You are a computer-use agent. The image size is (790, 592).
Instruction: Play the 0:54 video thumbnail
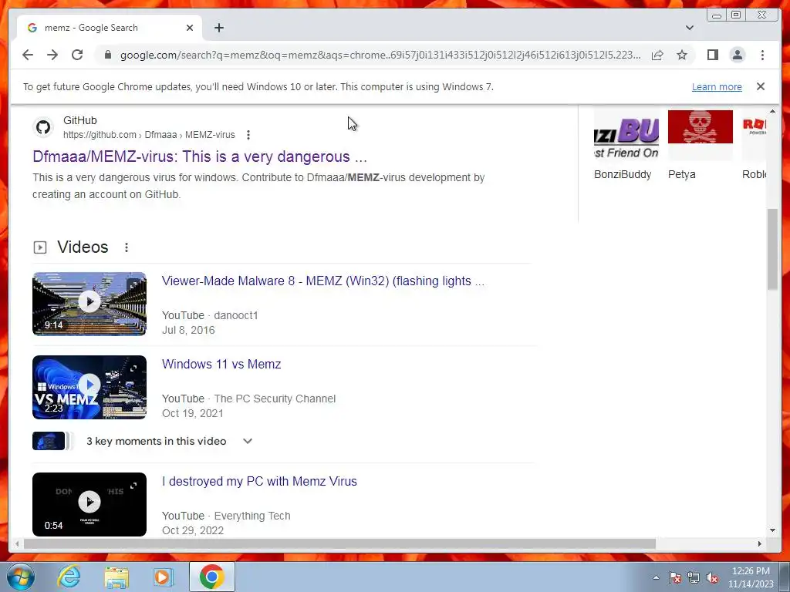[x=89, y=504]
